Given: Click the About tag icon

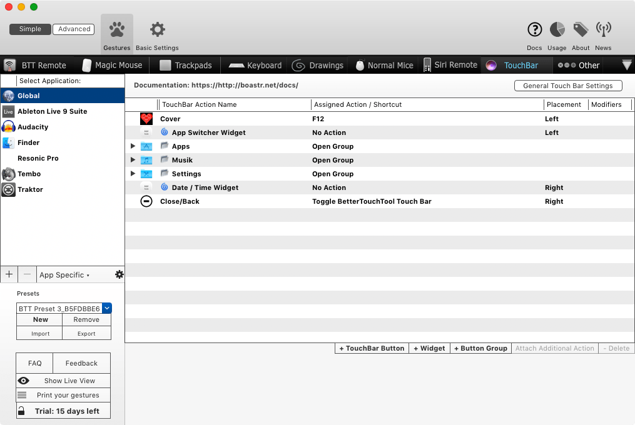Looking at the screenshot, I should (x=581, y=29).
